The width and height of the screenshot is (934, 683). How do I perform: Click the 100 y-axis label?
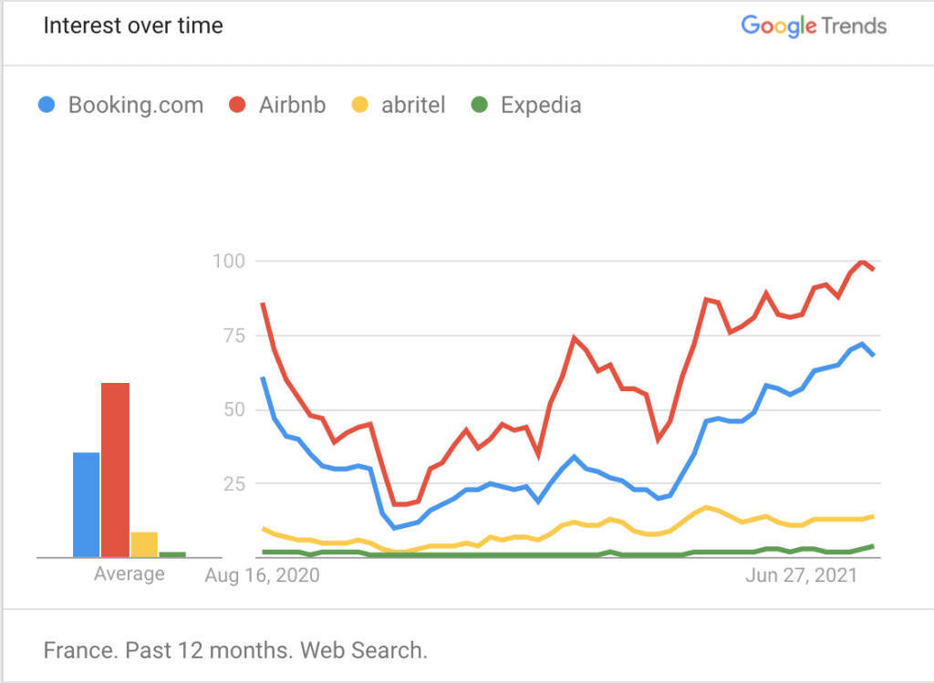pyautogui.click(x=229, y=261)
